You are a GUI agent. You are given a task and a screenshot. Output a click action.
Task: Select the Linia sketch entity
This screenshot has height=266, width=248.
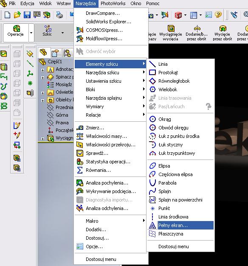[x=180, y=64]
